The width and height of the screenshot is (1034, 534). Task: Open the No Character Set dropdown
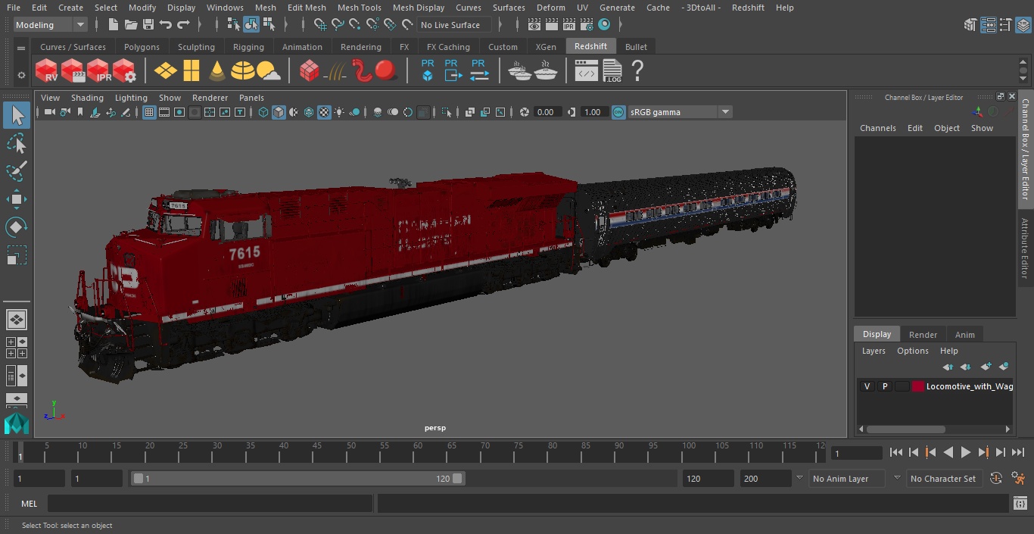click(943, 479)
